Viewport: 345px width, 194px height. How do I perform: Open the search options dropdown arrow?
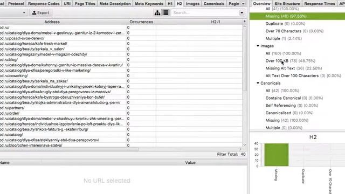(x=241, y=13)
